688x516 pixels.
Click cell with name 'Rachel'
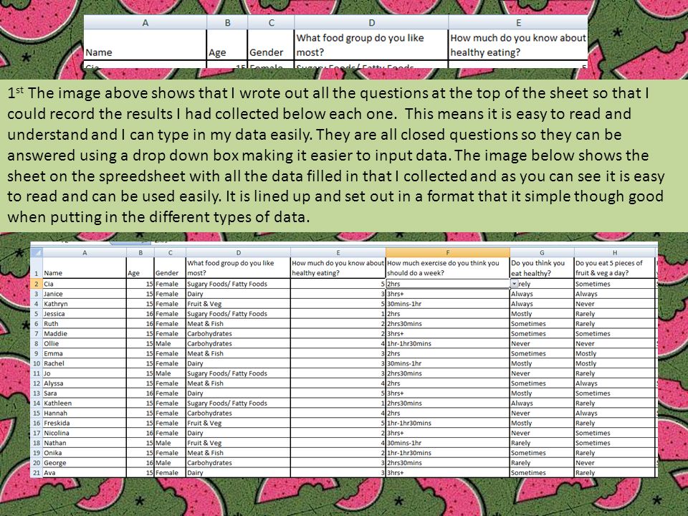click(x=85, y=363)
